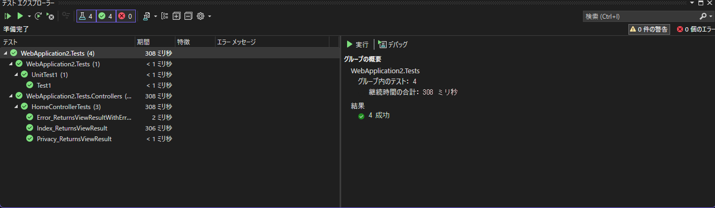Toggle the 0 個のエラー errors button
This screenshot has width=715, height=208.
tap(695, 29)
